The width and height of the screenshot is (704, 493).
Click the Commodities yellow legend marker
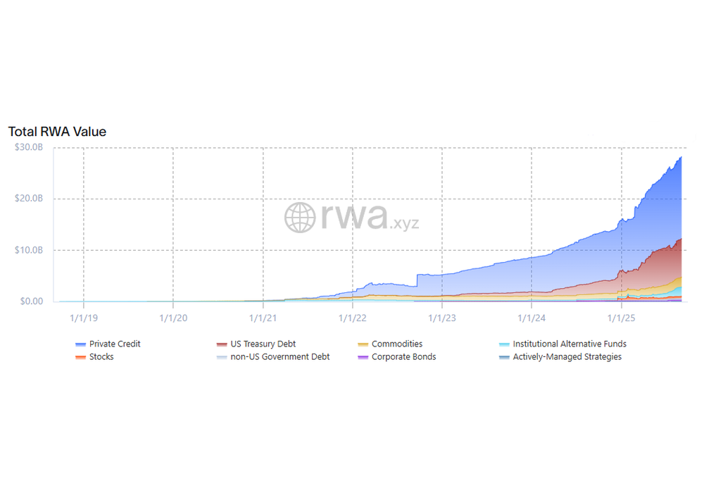(363, 344)
